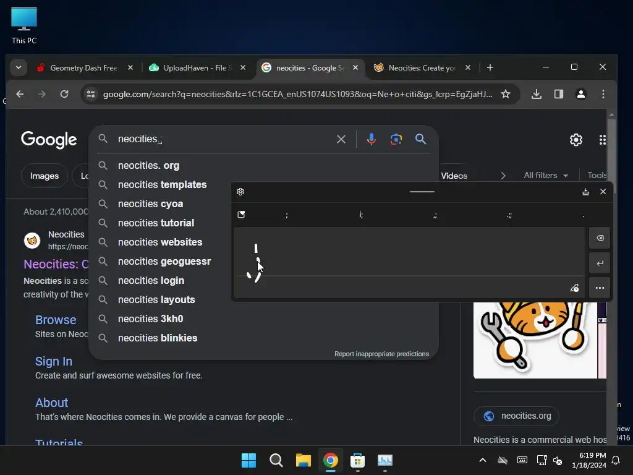The width and height of the screenshot is (633, 475).
Task: Go to Google logo homepage
Action: tap(49, 140)
